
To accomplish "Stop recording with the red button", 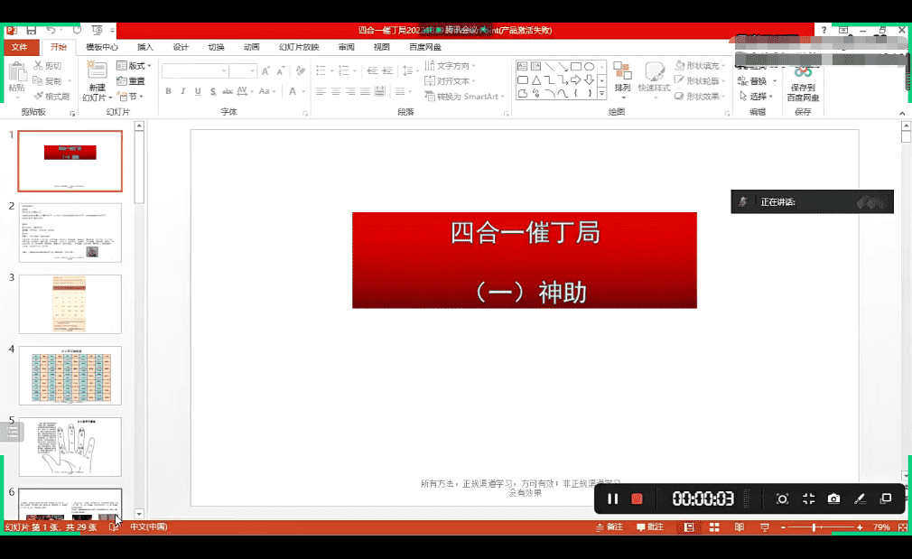I will coord(637,498).
